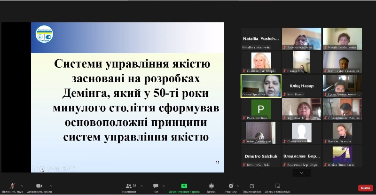Open the Participants panel

129,187
